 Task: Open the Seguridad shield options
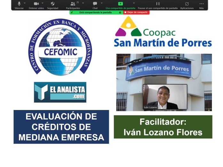[52, 4]
